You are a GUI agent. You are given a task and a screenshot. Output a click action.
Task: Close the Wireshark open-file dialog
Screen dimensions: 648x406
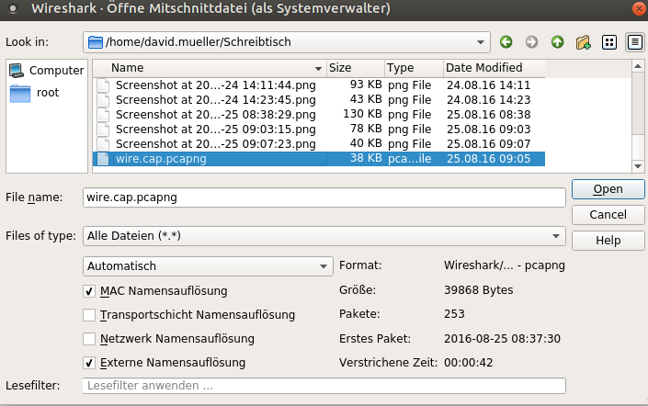click(639, 8)
